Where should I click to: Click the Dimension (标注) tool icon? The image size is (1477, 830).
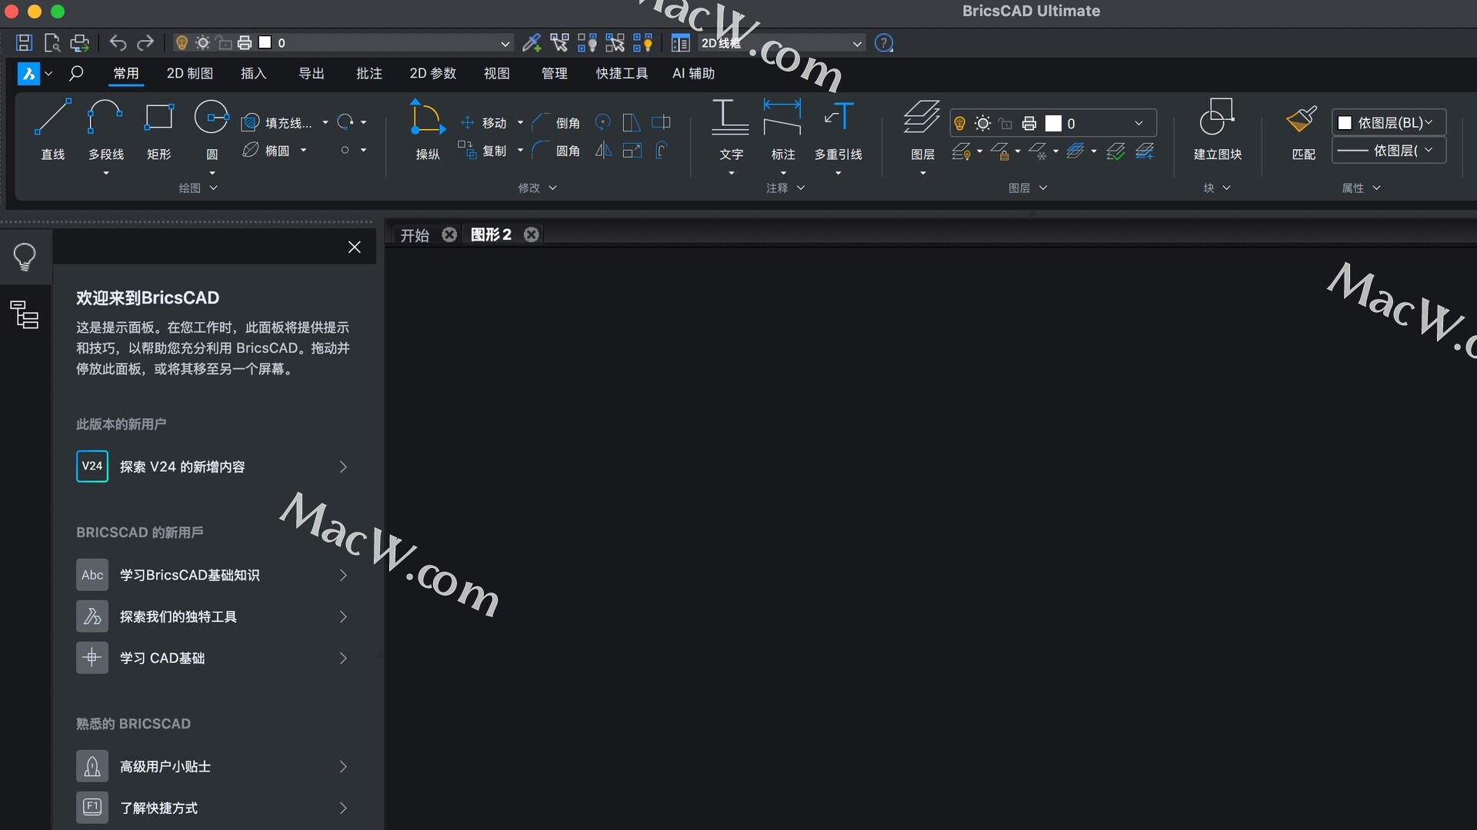tap(782, 118)
